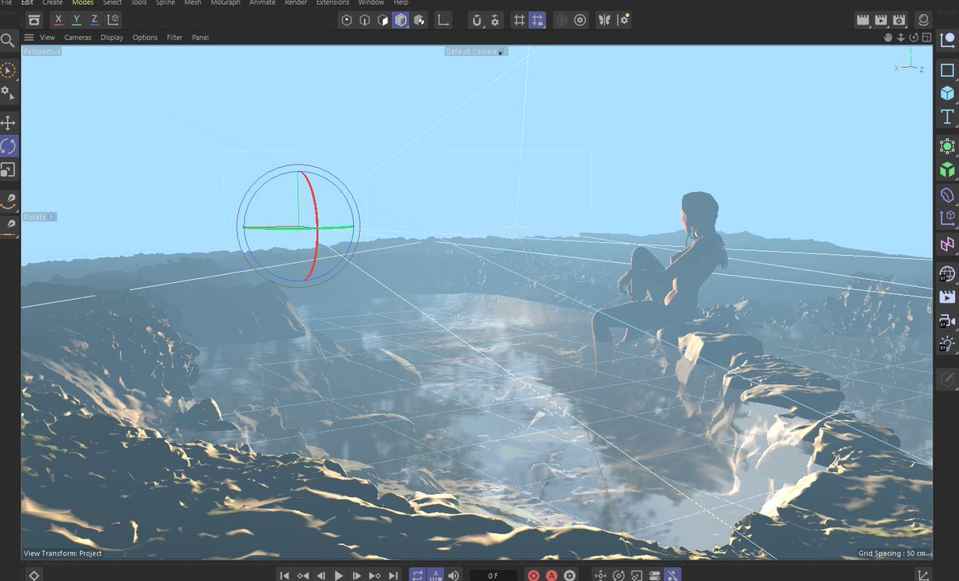Open the Cameras viewport menu
The width and height of the screenshot is (959, 581).
point(78,38)
